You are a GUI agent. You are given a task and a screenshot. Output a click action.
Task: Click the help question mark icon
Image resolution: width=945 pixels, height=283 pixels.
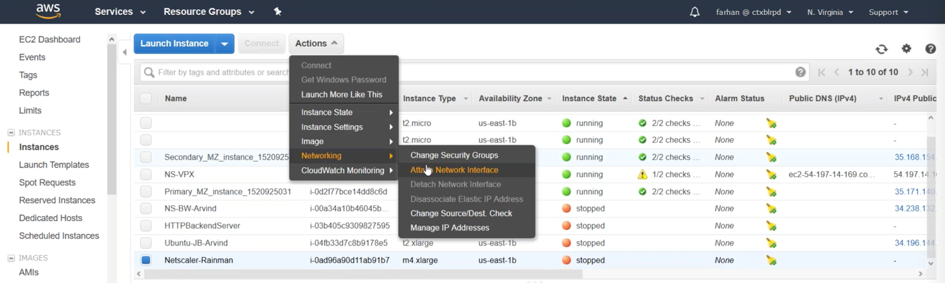click(x=930, y=48)
